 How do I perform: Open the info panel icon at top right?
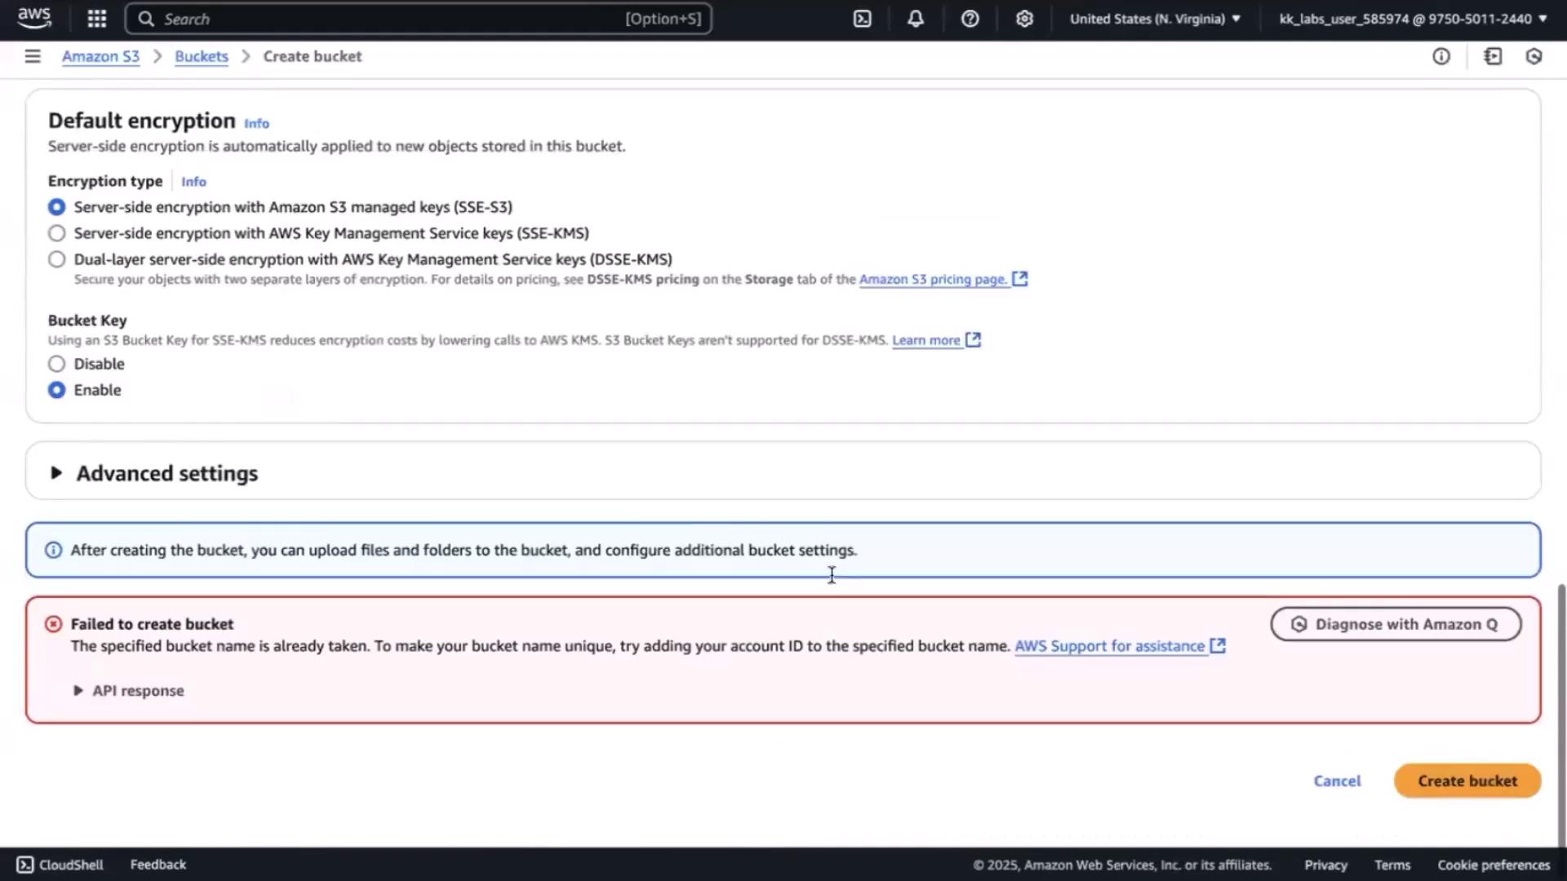click(1441, 56)
